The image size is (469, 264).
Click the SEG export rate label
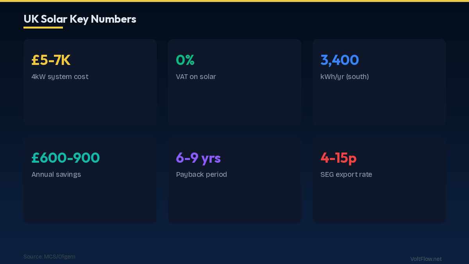[x=346, y=174]
